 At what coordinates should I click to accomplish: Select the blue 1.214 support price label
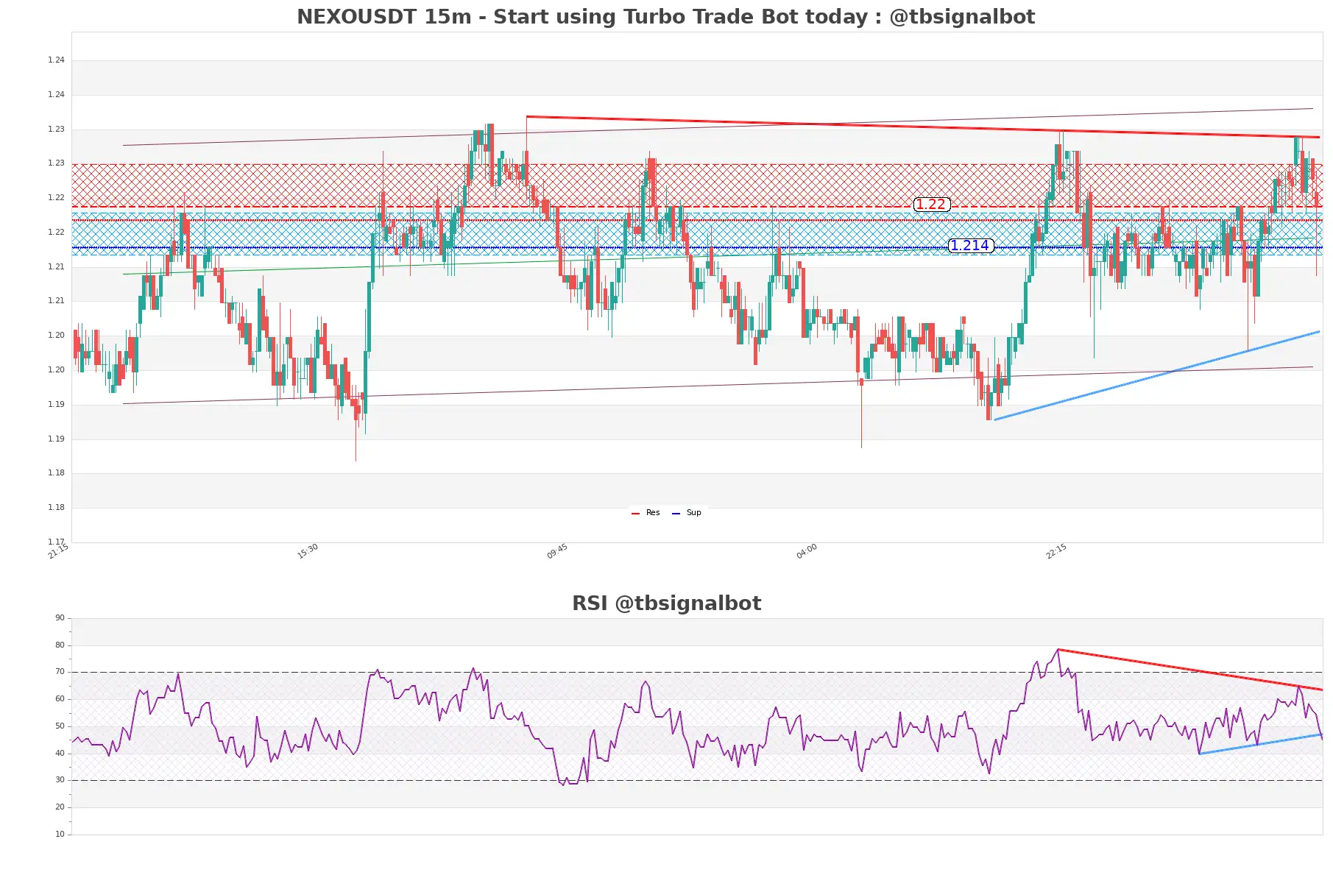970,246
